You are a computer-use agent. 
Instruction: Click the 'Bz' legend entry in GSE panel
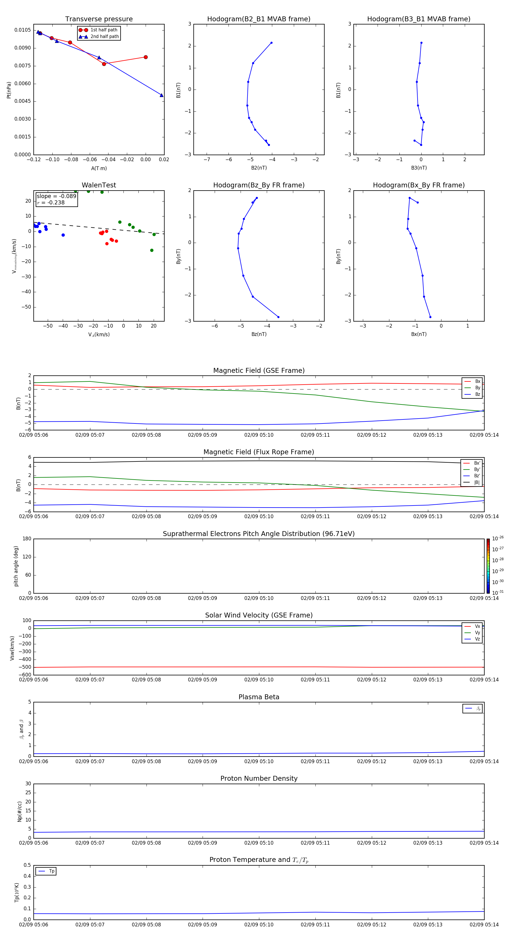click(472, 395)
